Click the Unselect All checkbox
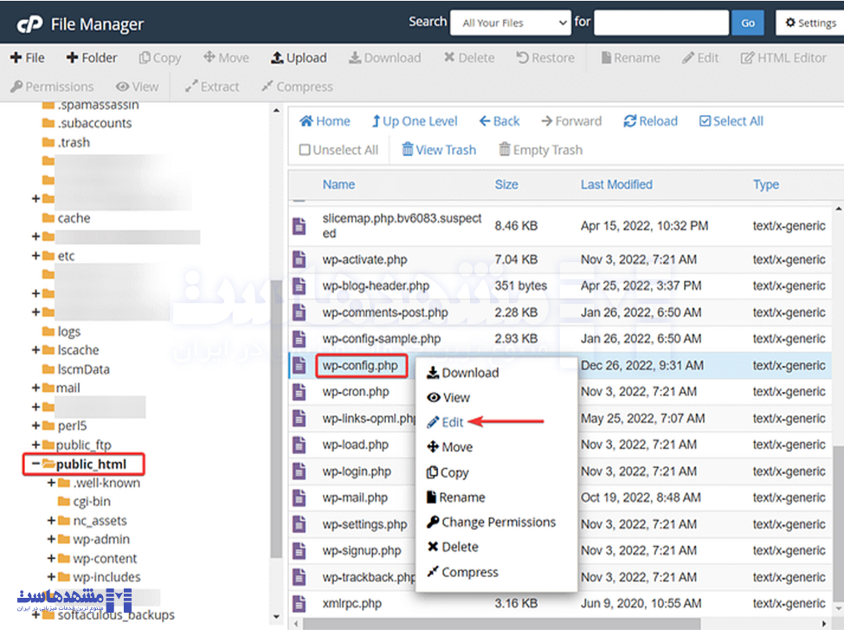The height and width of the screenshot is (630, 844). (x=305, y=150)
